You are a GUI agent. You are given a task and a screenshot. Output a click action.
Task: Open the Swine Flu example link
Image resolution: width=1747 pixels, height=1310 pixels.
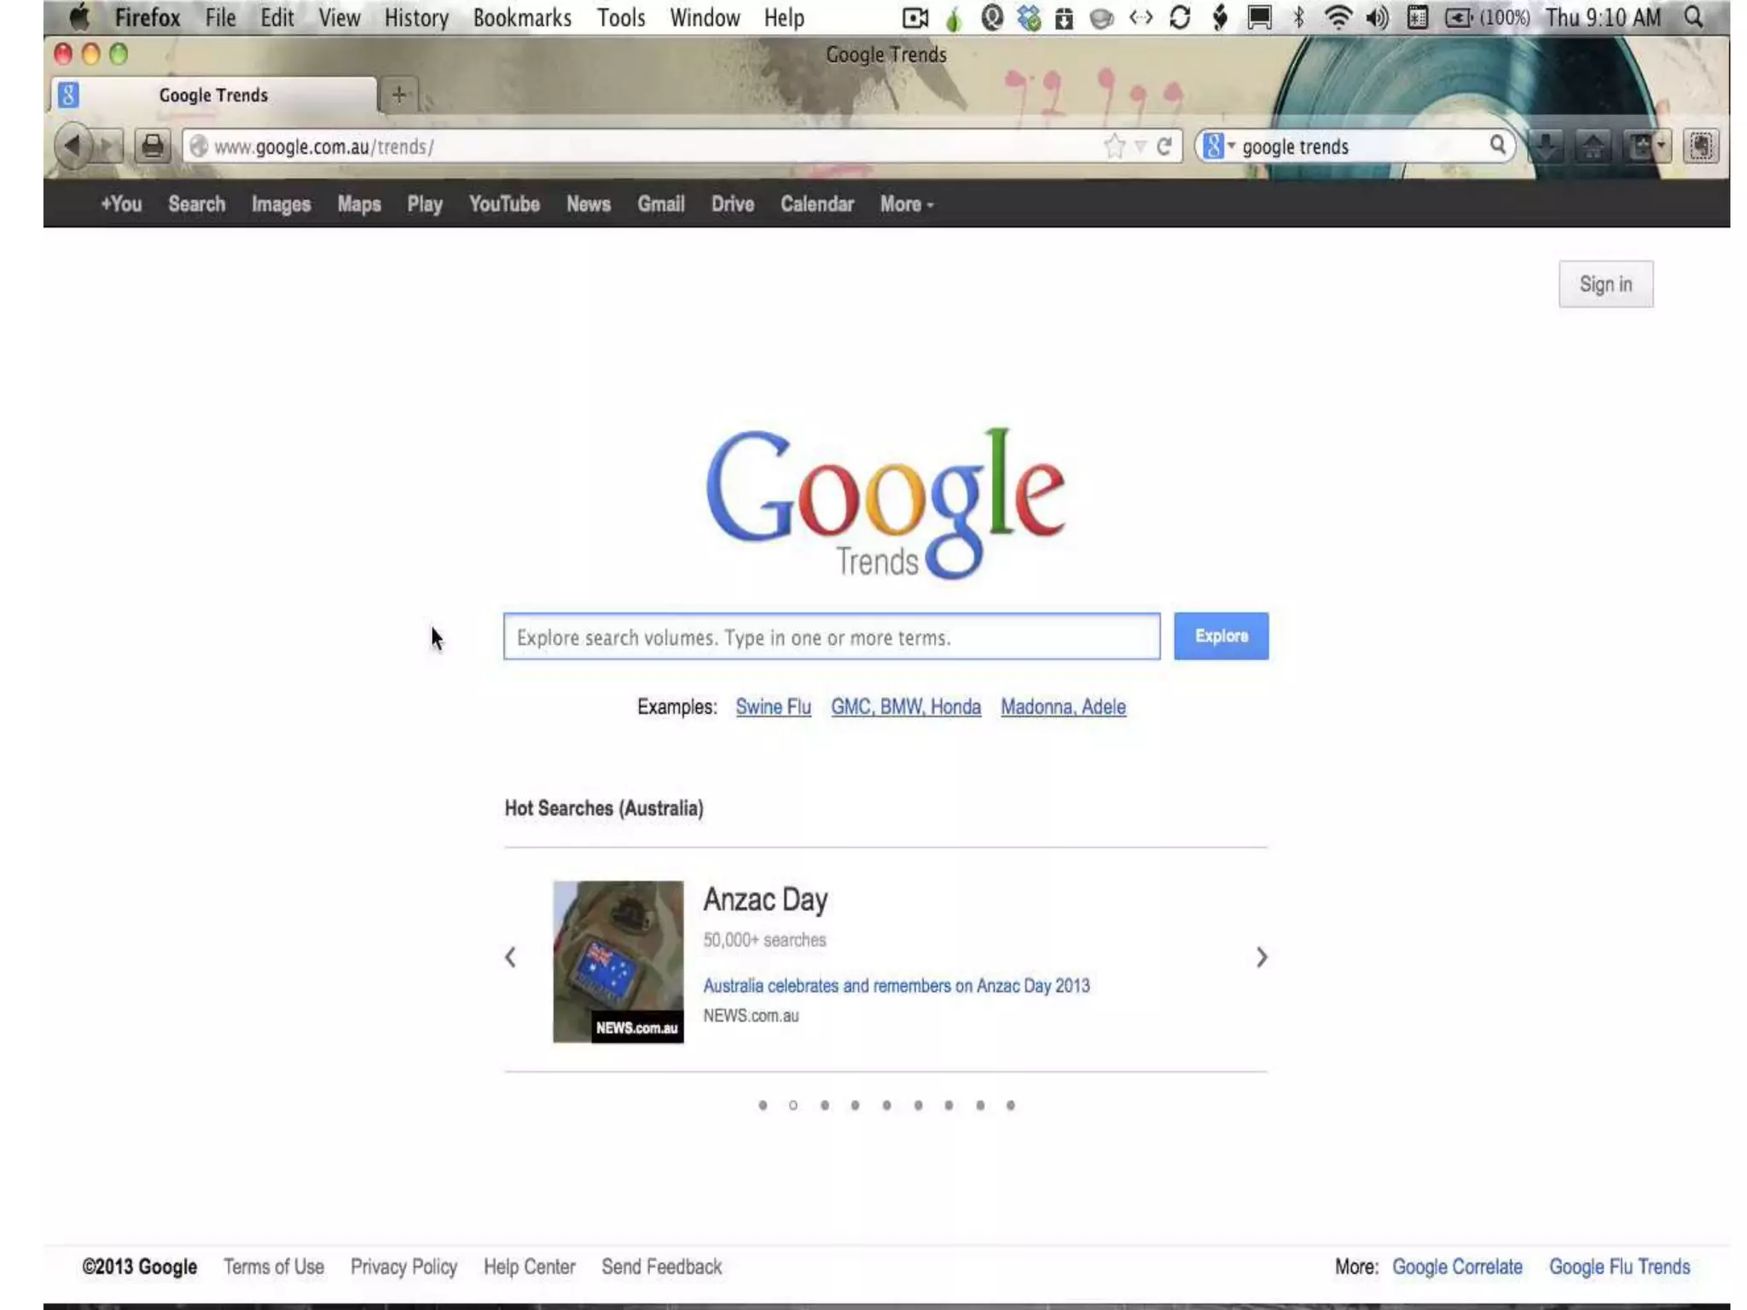[773, 707]
